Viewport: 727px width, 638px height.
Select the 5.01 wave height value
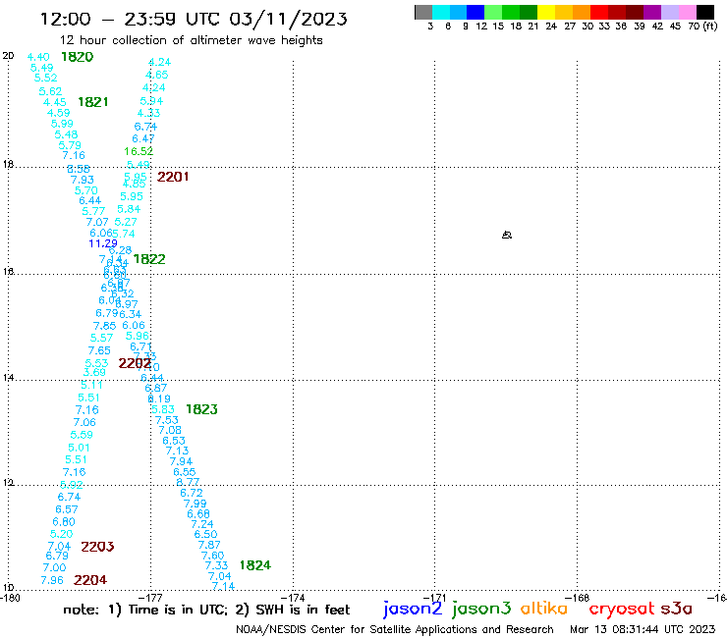click(79, 448)
